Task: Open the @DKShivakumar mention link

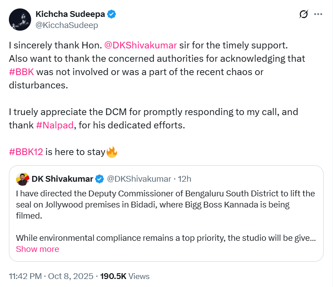Action: [x=140, y=45]
